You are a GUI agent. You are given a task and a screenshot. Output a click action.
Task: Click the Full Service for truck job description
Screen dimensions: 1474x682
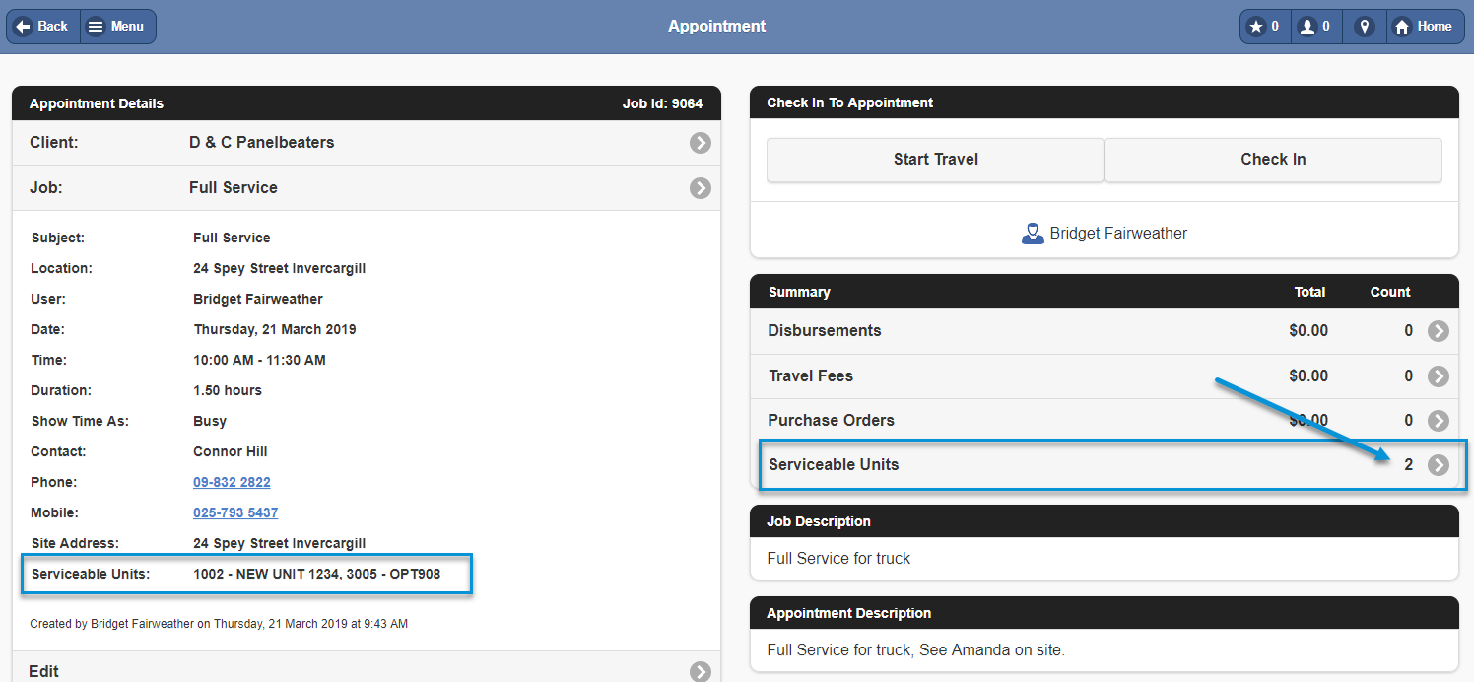(x=838, y=558)
